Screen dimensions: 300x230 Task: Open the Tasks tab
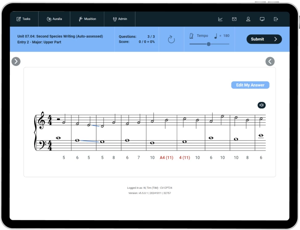[x=24, y=19]
